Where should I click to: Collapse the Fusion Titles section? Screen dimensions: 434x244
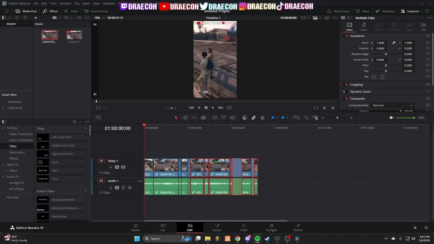tap(85, 191)
